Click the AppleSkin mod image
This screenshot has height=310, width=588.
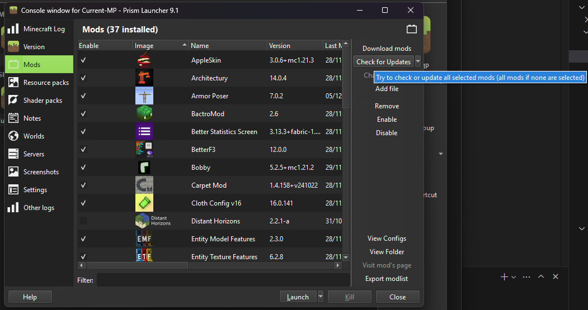144,60
